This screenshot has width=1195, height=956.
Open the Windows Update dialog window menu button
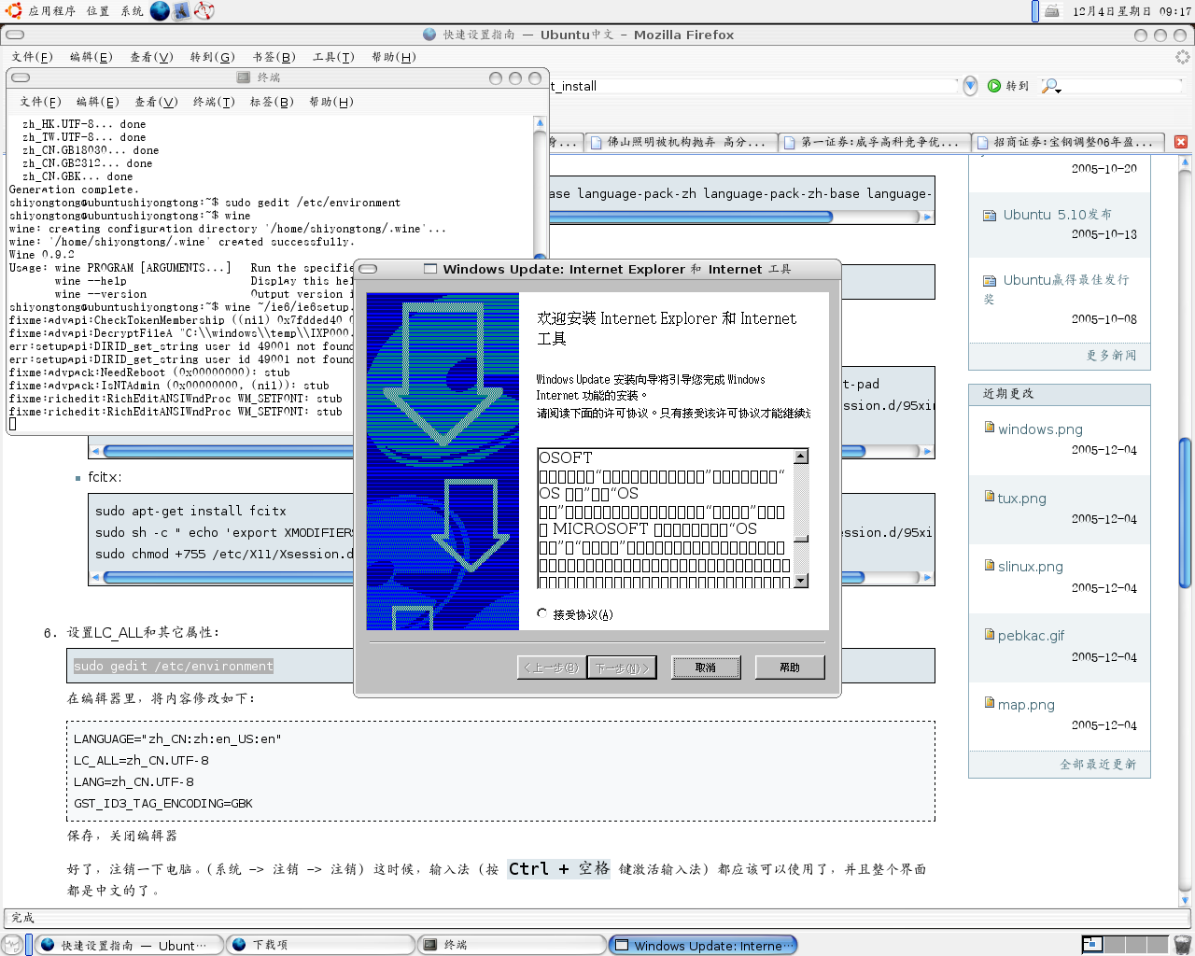coord(369,269)
